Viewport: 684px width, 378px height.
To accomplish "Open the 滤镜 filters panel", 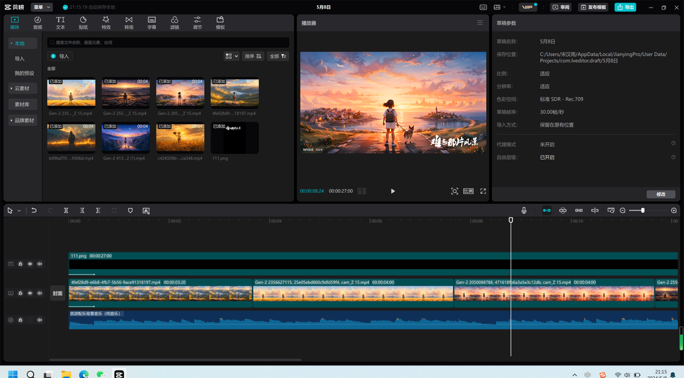I will point(174,23).
